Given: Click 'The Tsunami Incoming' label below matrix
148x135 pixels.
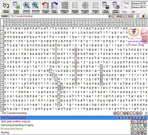Looking at the screenshot, I should (14, 113).
